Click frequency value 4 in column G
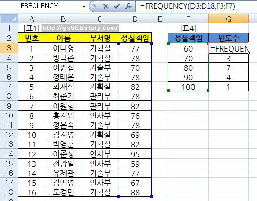The width and height of the screenshot is (257, 201). (228, 77)
